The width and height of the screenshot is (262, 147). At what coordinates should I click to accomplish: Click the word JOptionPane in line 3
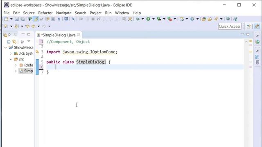[103, 52]
